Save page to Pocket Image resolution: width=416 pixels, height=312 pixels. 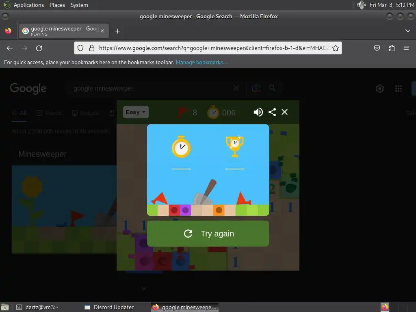377,48
